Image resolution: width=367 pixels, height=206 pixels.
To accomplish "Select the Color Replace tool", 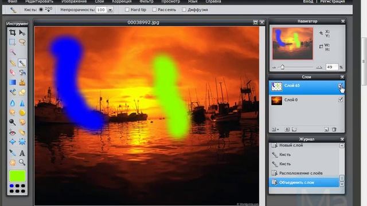I will pos(13,92).
